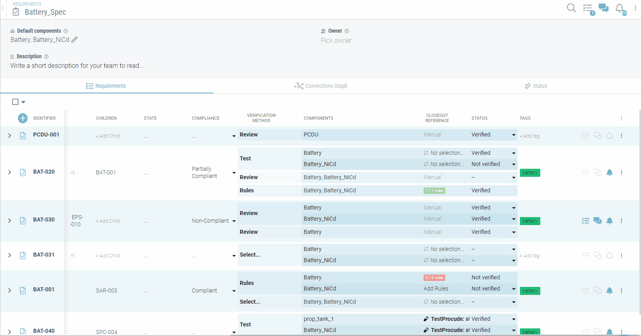Edit default components with pencil icon

(75, 40)
